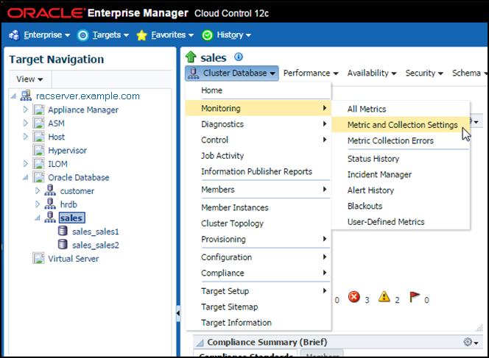This screenshot has width=489, height=358.
Task: Expand the ASM tree node
Action: [x=26, y=123]
